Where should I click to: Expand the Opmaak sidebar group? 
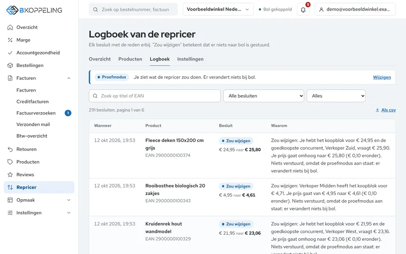[x=69, y=200]
